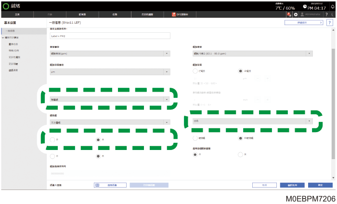Click the Label x PW2 name field
The width and height of the screenshot is (337, 204).
point(110,36)
